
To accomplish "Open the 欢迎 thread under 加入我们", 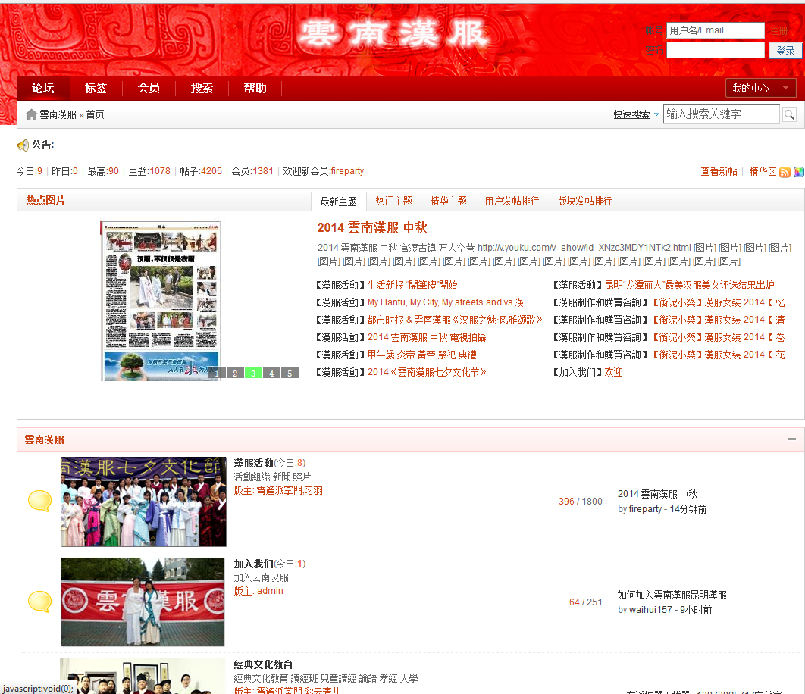I will coord(613,372).
